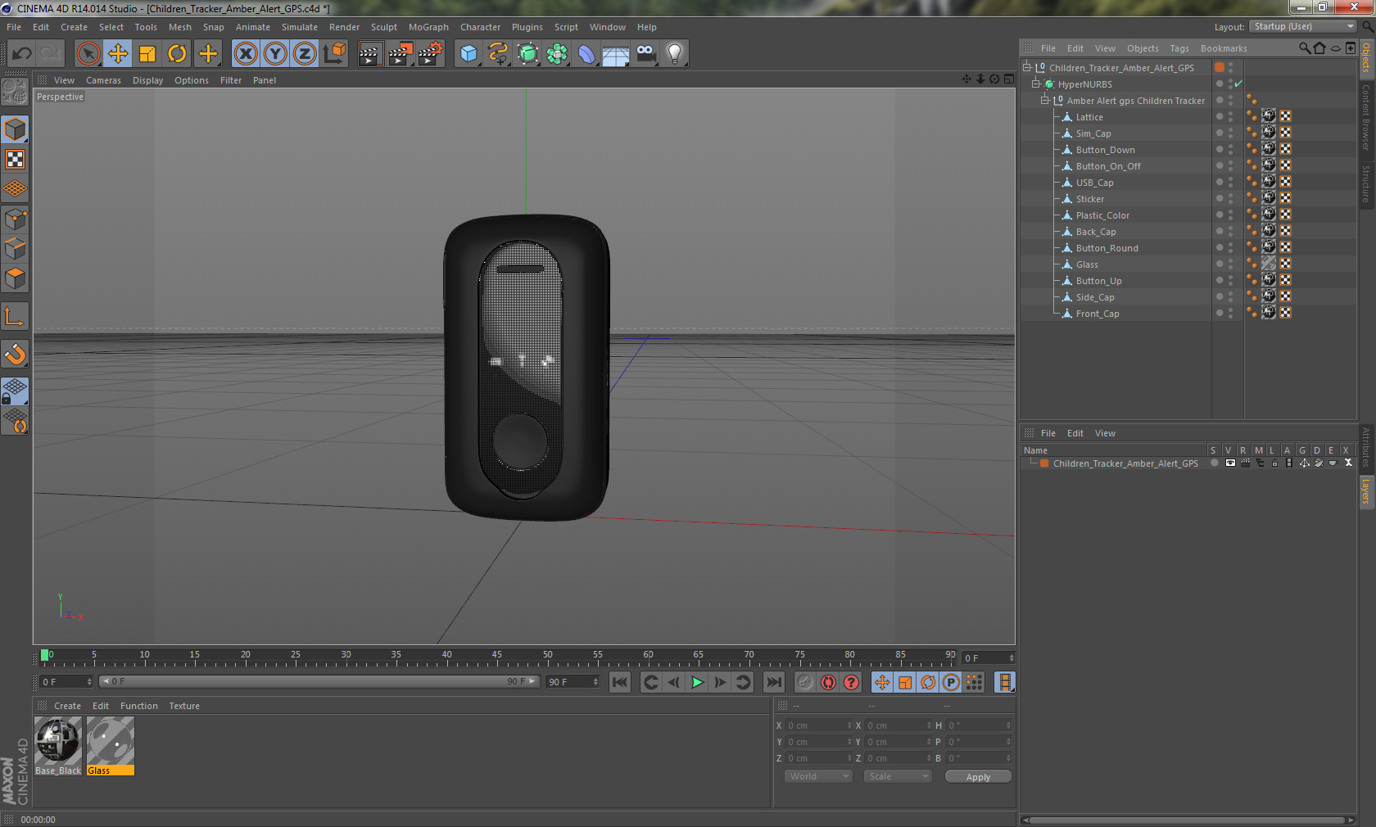The image size is (1376, 827).
Task: Enable Polygons mode
Action: (16, 278)
